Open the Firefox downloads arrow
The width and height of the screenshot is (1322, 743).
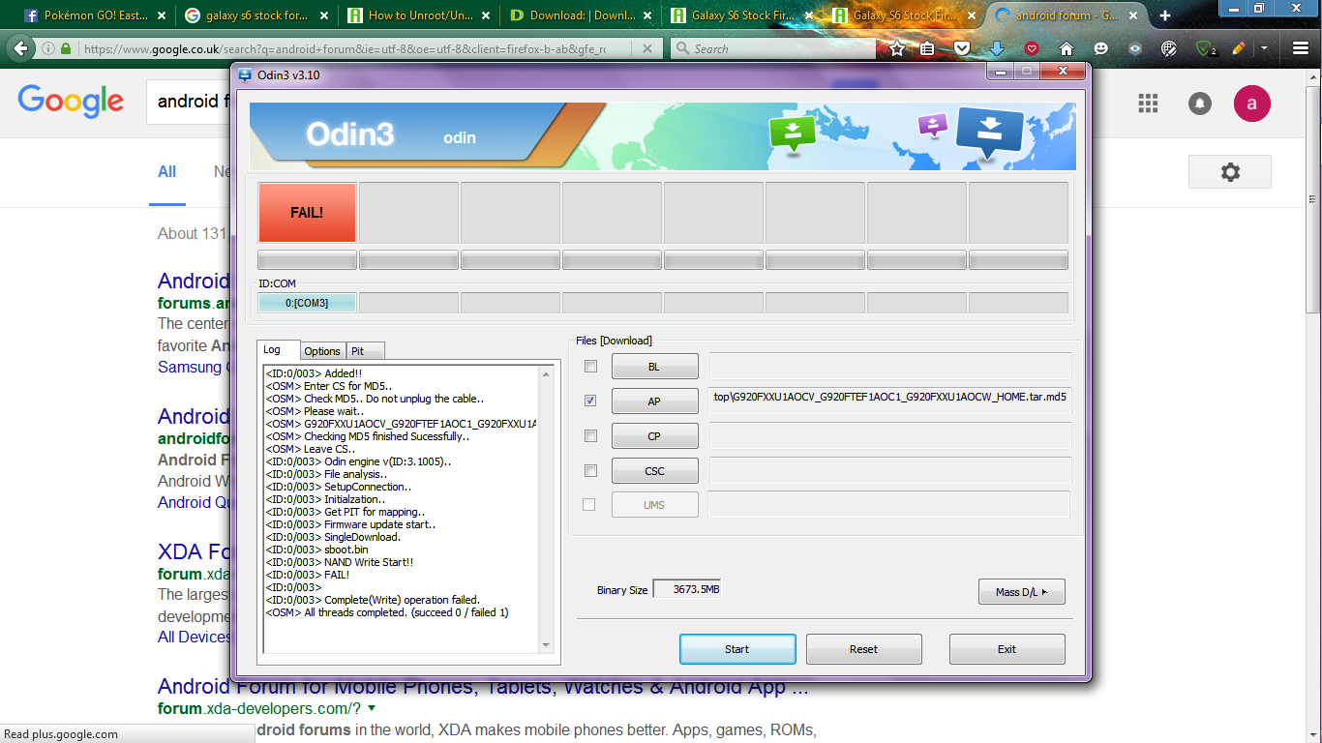point(997,48)
